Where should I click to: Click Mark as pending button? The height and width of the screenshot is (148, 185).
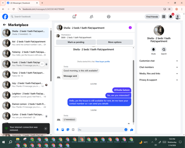[x=76, y=42]
